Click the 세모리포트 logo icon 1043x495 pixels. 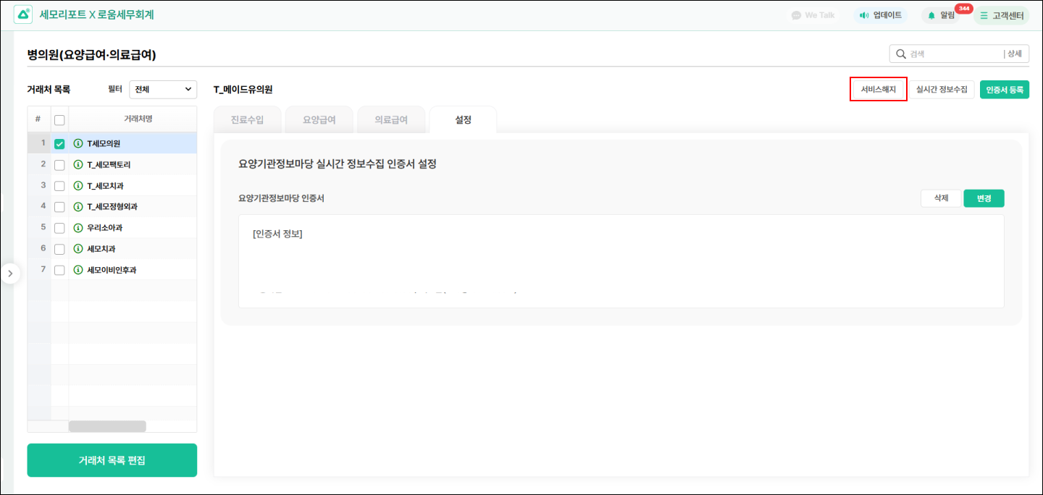[x=23, y=14]
